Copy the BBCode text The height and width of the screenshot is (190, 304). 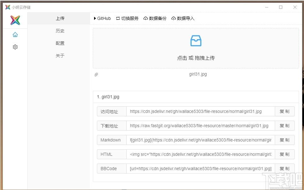pos(285,169)
